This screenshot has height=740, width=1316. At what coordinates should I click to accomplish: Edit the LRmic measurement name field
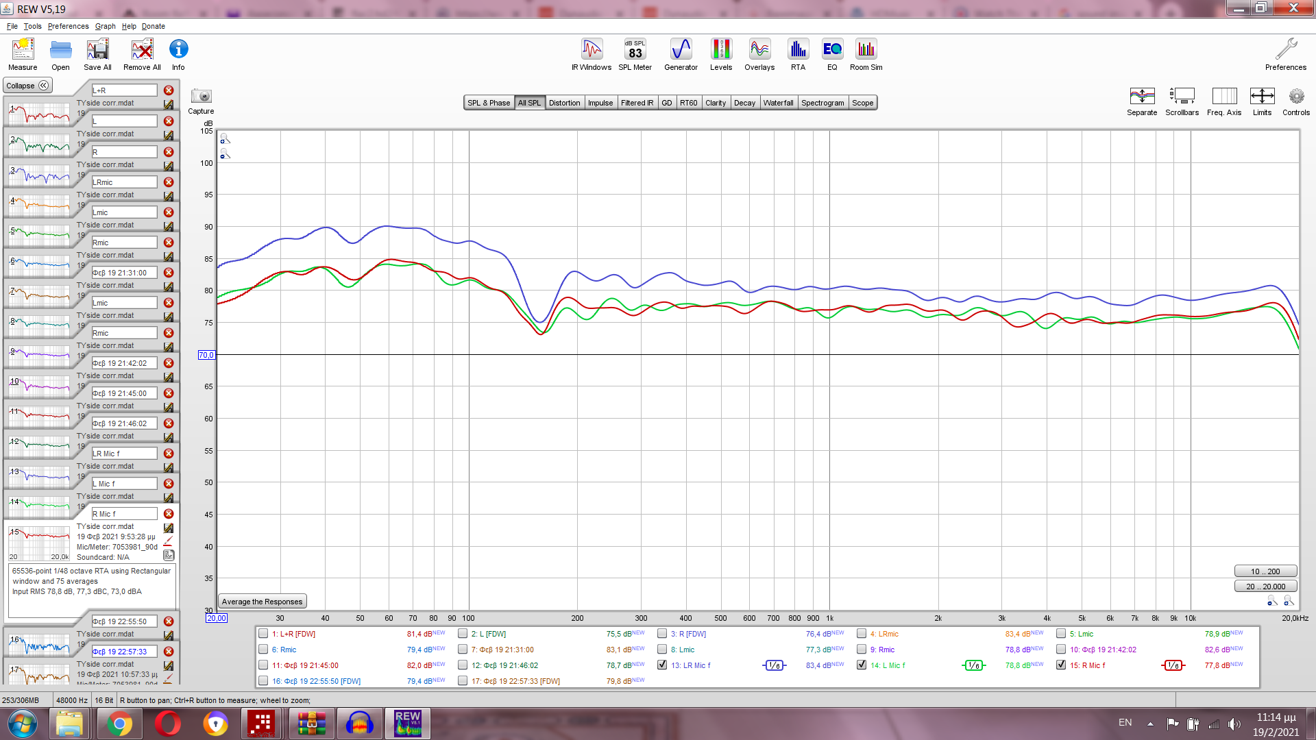tap(124, 182)
